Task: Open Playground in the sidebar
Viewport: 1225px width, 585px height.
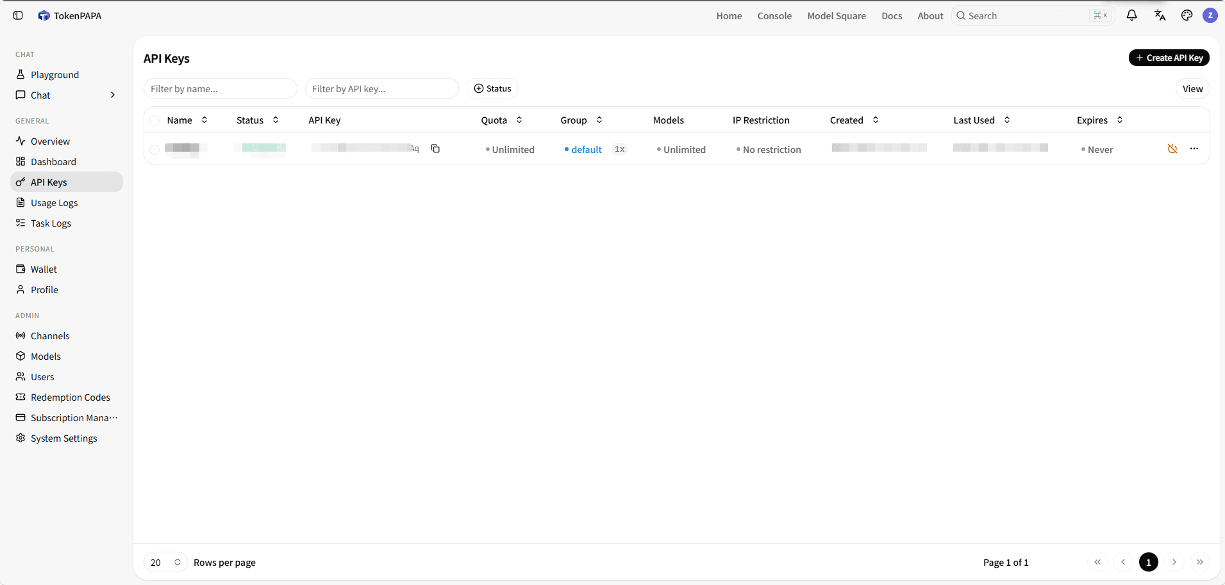Action: point(67,75)
